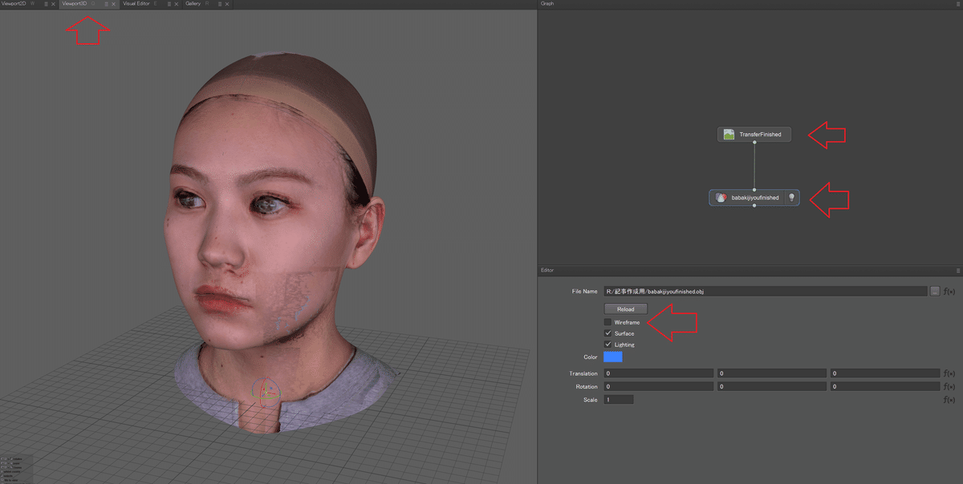Click the geometry icon on babakjiyoufinished node

[x=721, y=198]
